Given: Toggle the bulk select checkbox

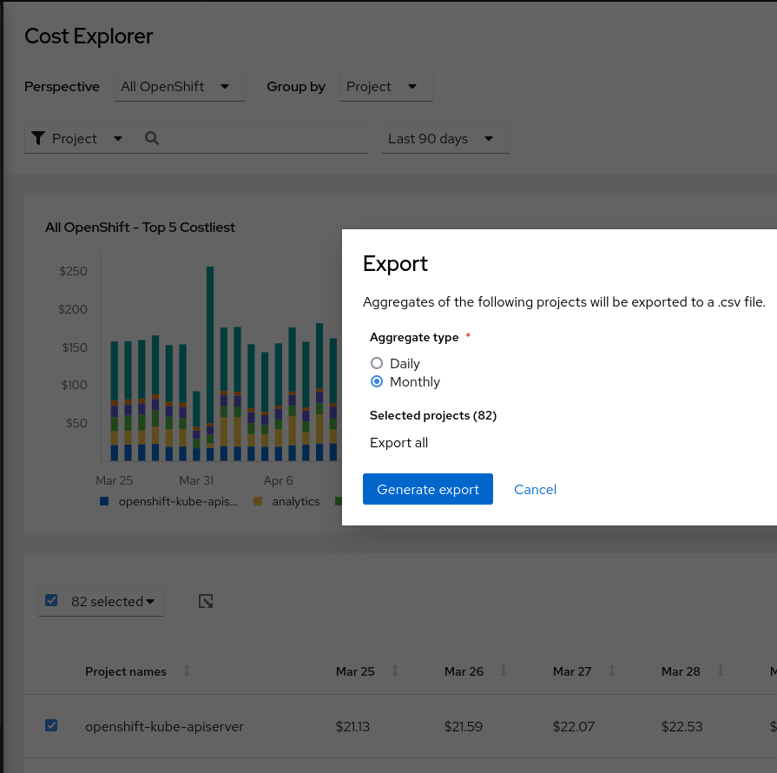Looking at the screenshot, I should (x=51, y=600).
